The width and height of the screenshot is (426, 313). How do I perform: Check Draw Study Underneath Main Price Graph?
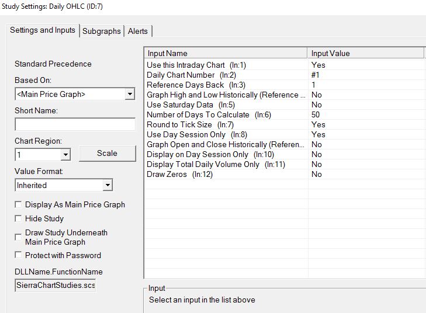[x=19, y=237]
